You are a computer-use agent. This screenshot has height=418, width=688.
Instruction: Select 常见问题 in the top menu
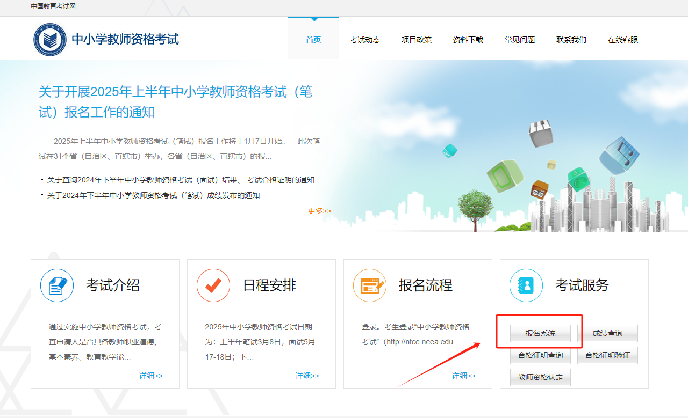(520, 40)
